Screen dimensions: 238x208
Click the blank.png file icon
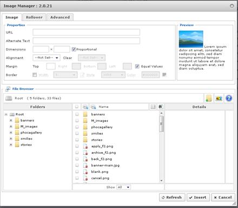coord(85,172)
